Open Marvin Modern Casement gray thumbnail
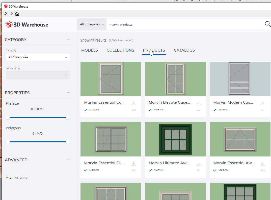 (x=240, y=79)
